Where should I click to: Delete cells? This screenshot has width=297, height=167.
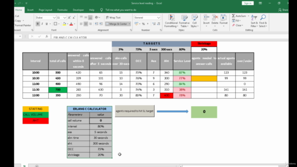[215, 20]
